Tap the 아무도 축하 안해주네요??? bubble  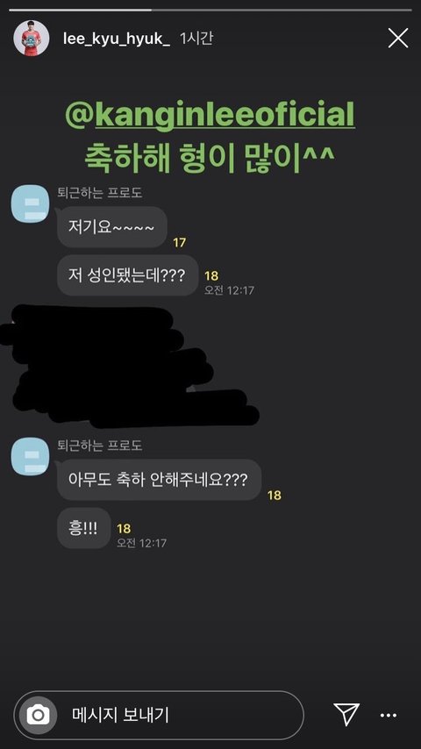(159, 480)
